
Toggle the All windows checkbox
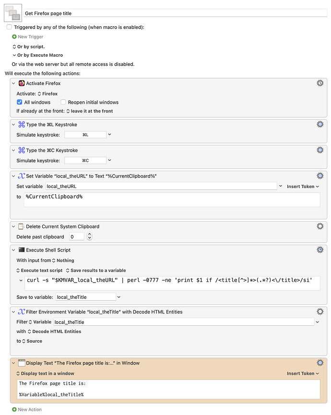point(19,102)
